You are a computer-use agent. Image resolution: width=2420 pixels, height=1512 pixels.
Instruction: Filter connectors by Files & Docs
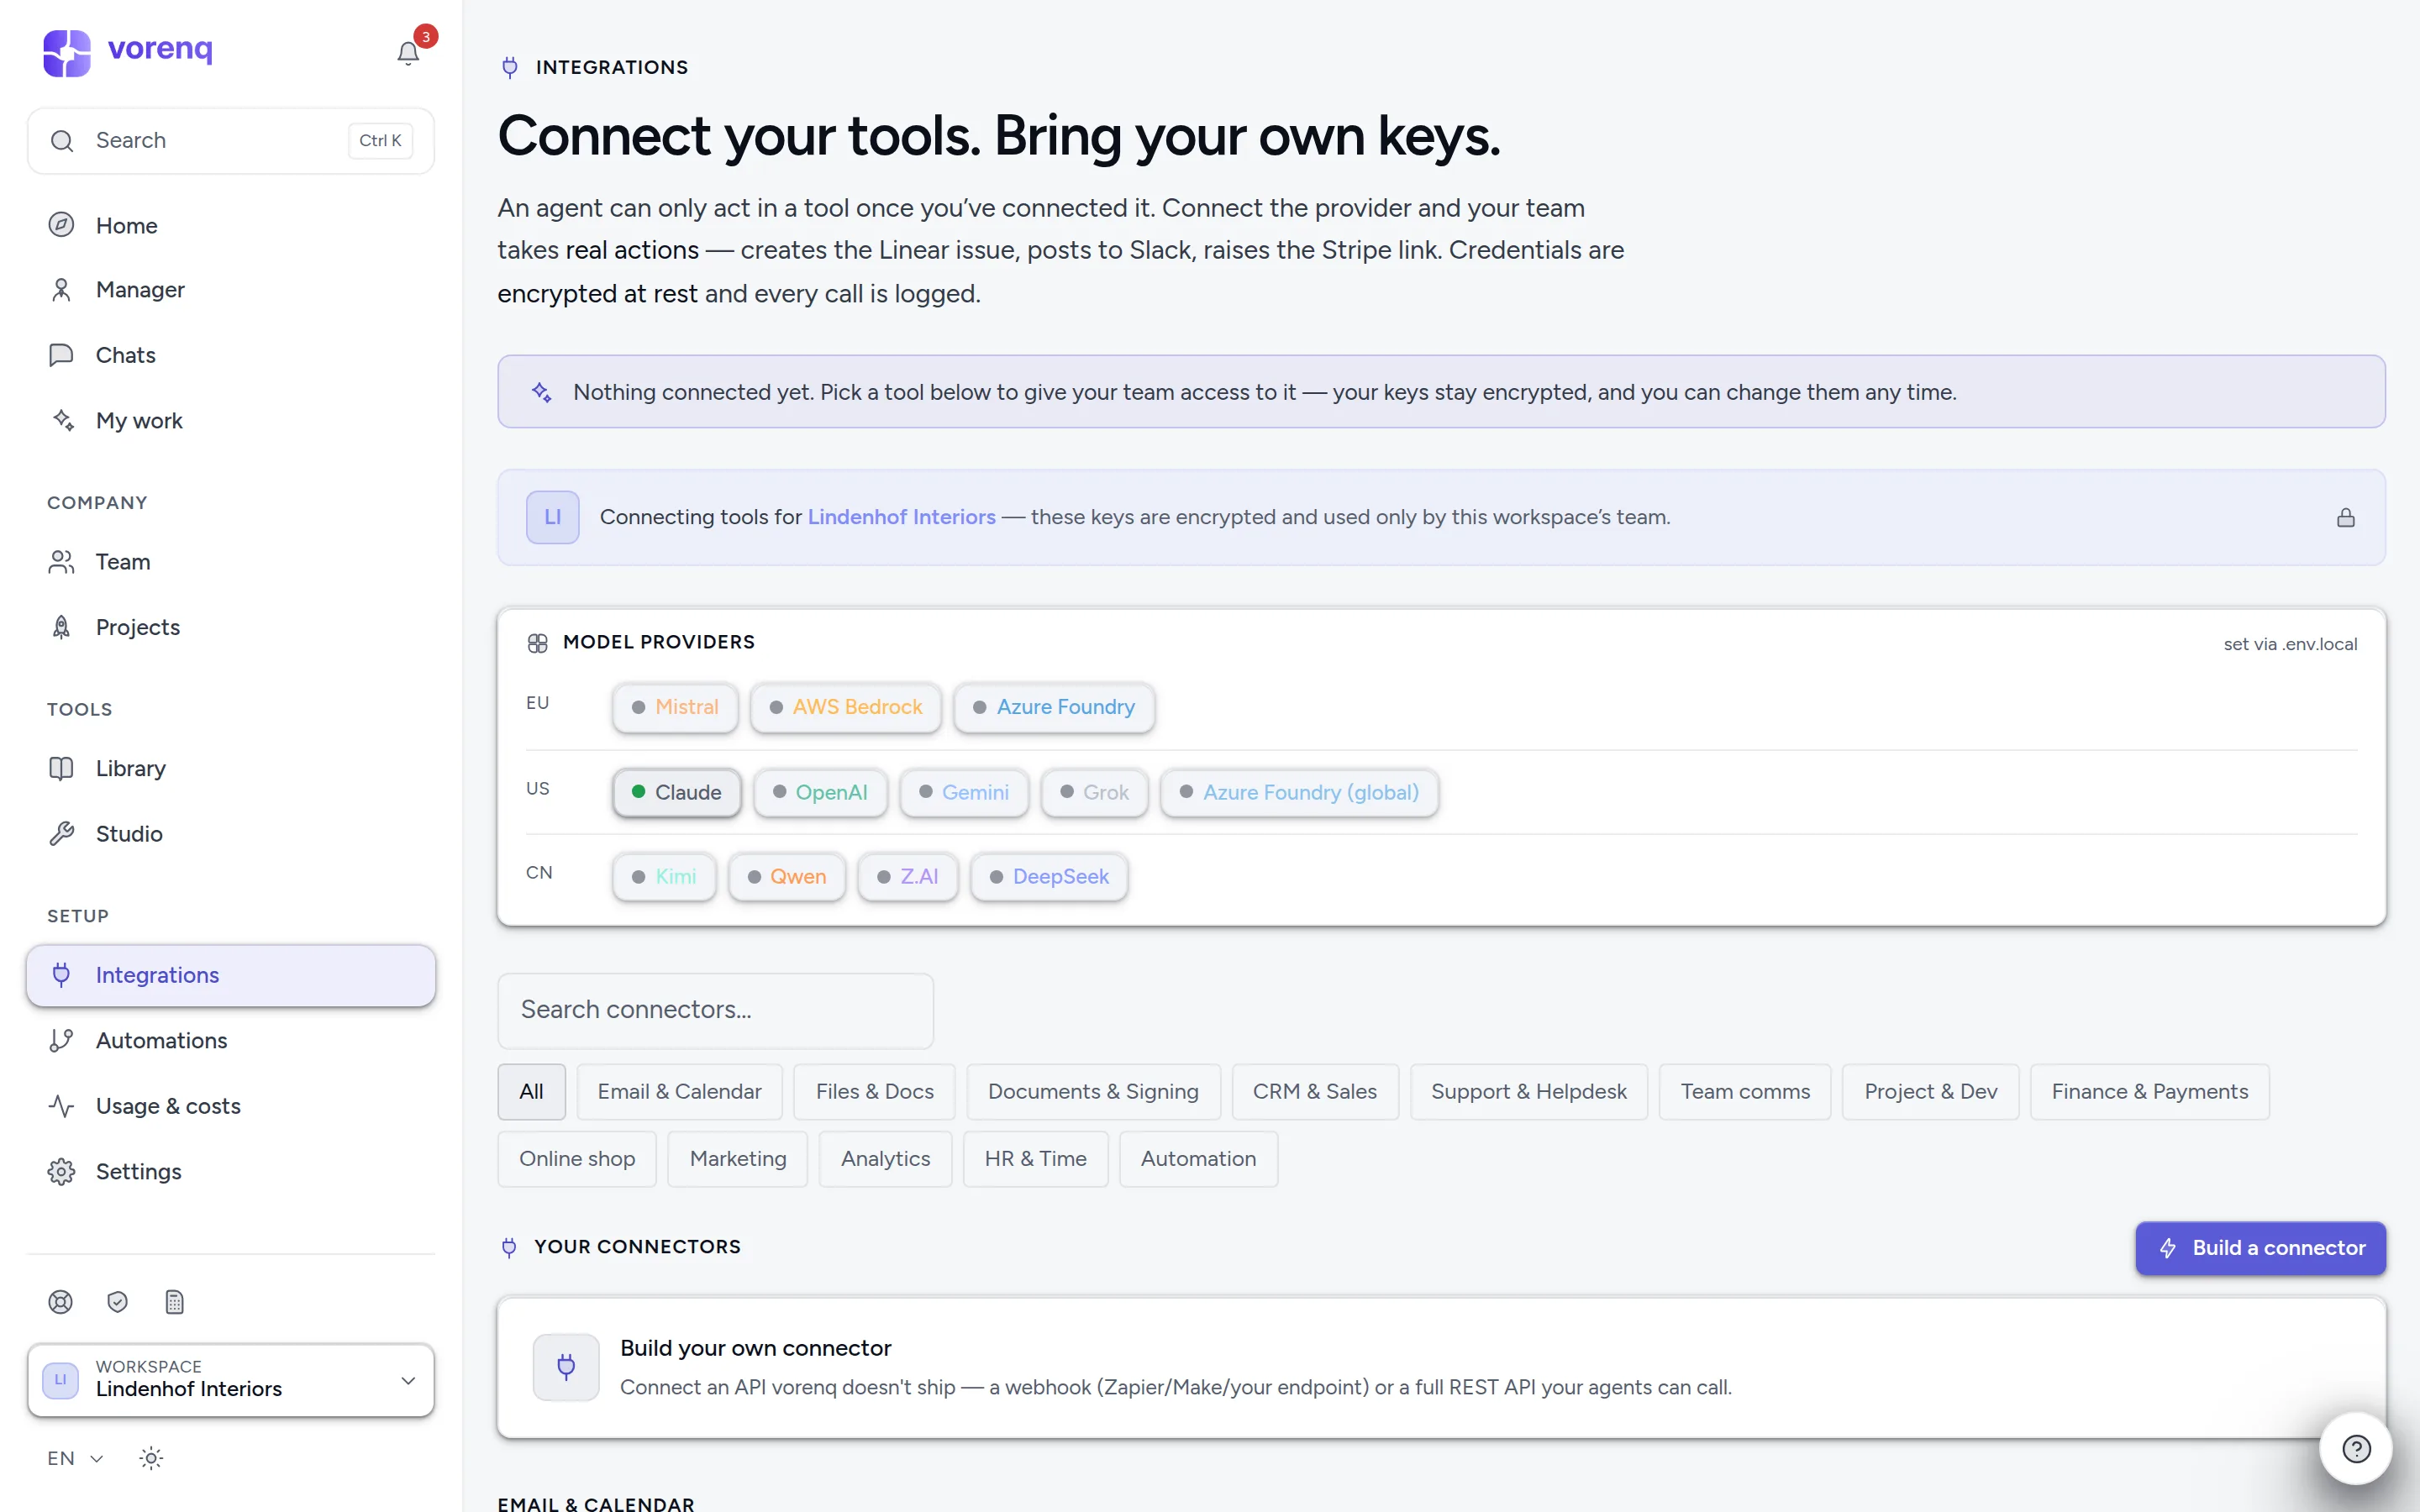pyautogui.click(x=874, y=1091)
